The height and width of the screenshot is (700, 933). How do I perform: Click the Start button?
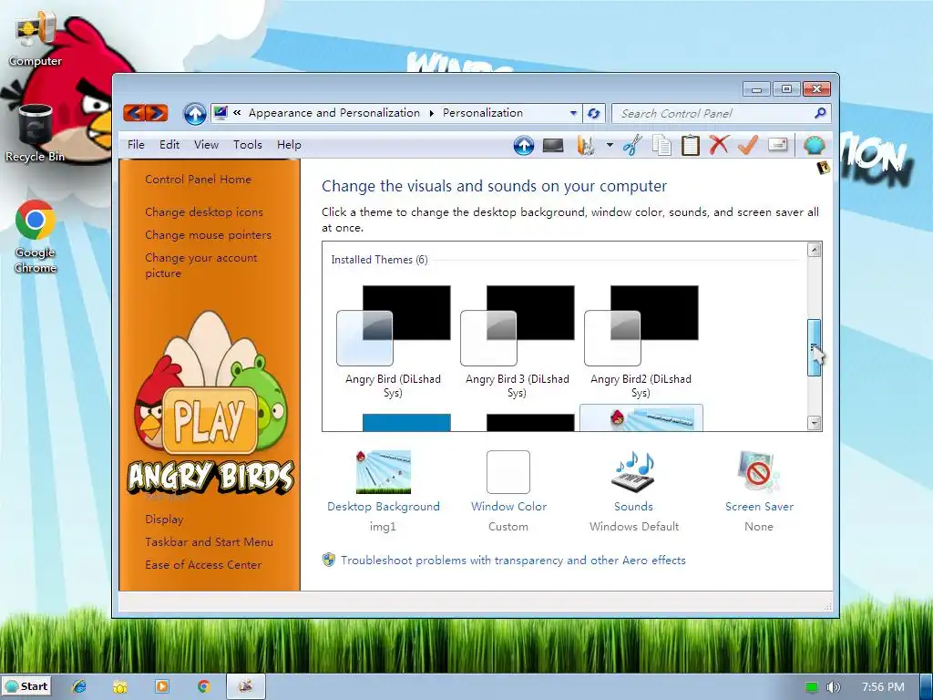(26, 686)
